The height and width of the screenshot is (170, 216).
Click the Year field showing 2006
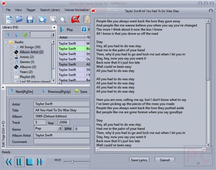[x=63, y=122]
